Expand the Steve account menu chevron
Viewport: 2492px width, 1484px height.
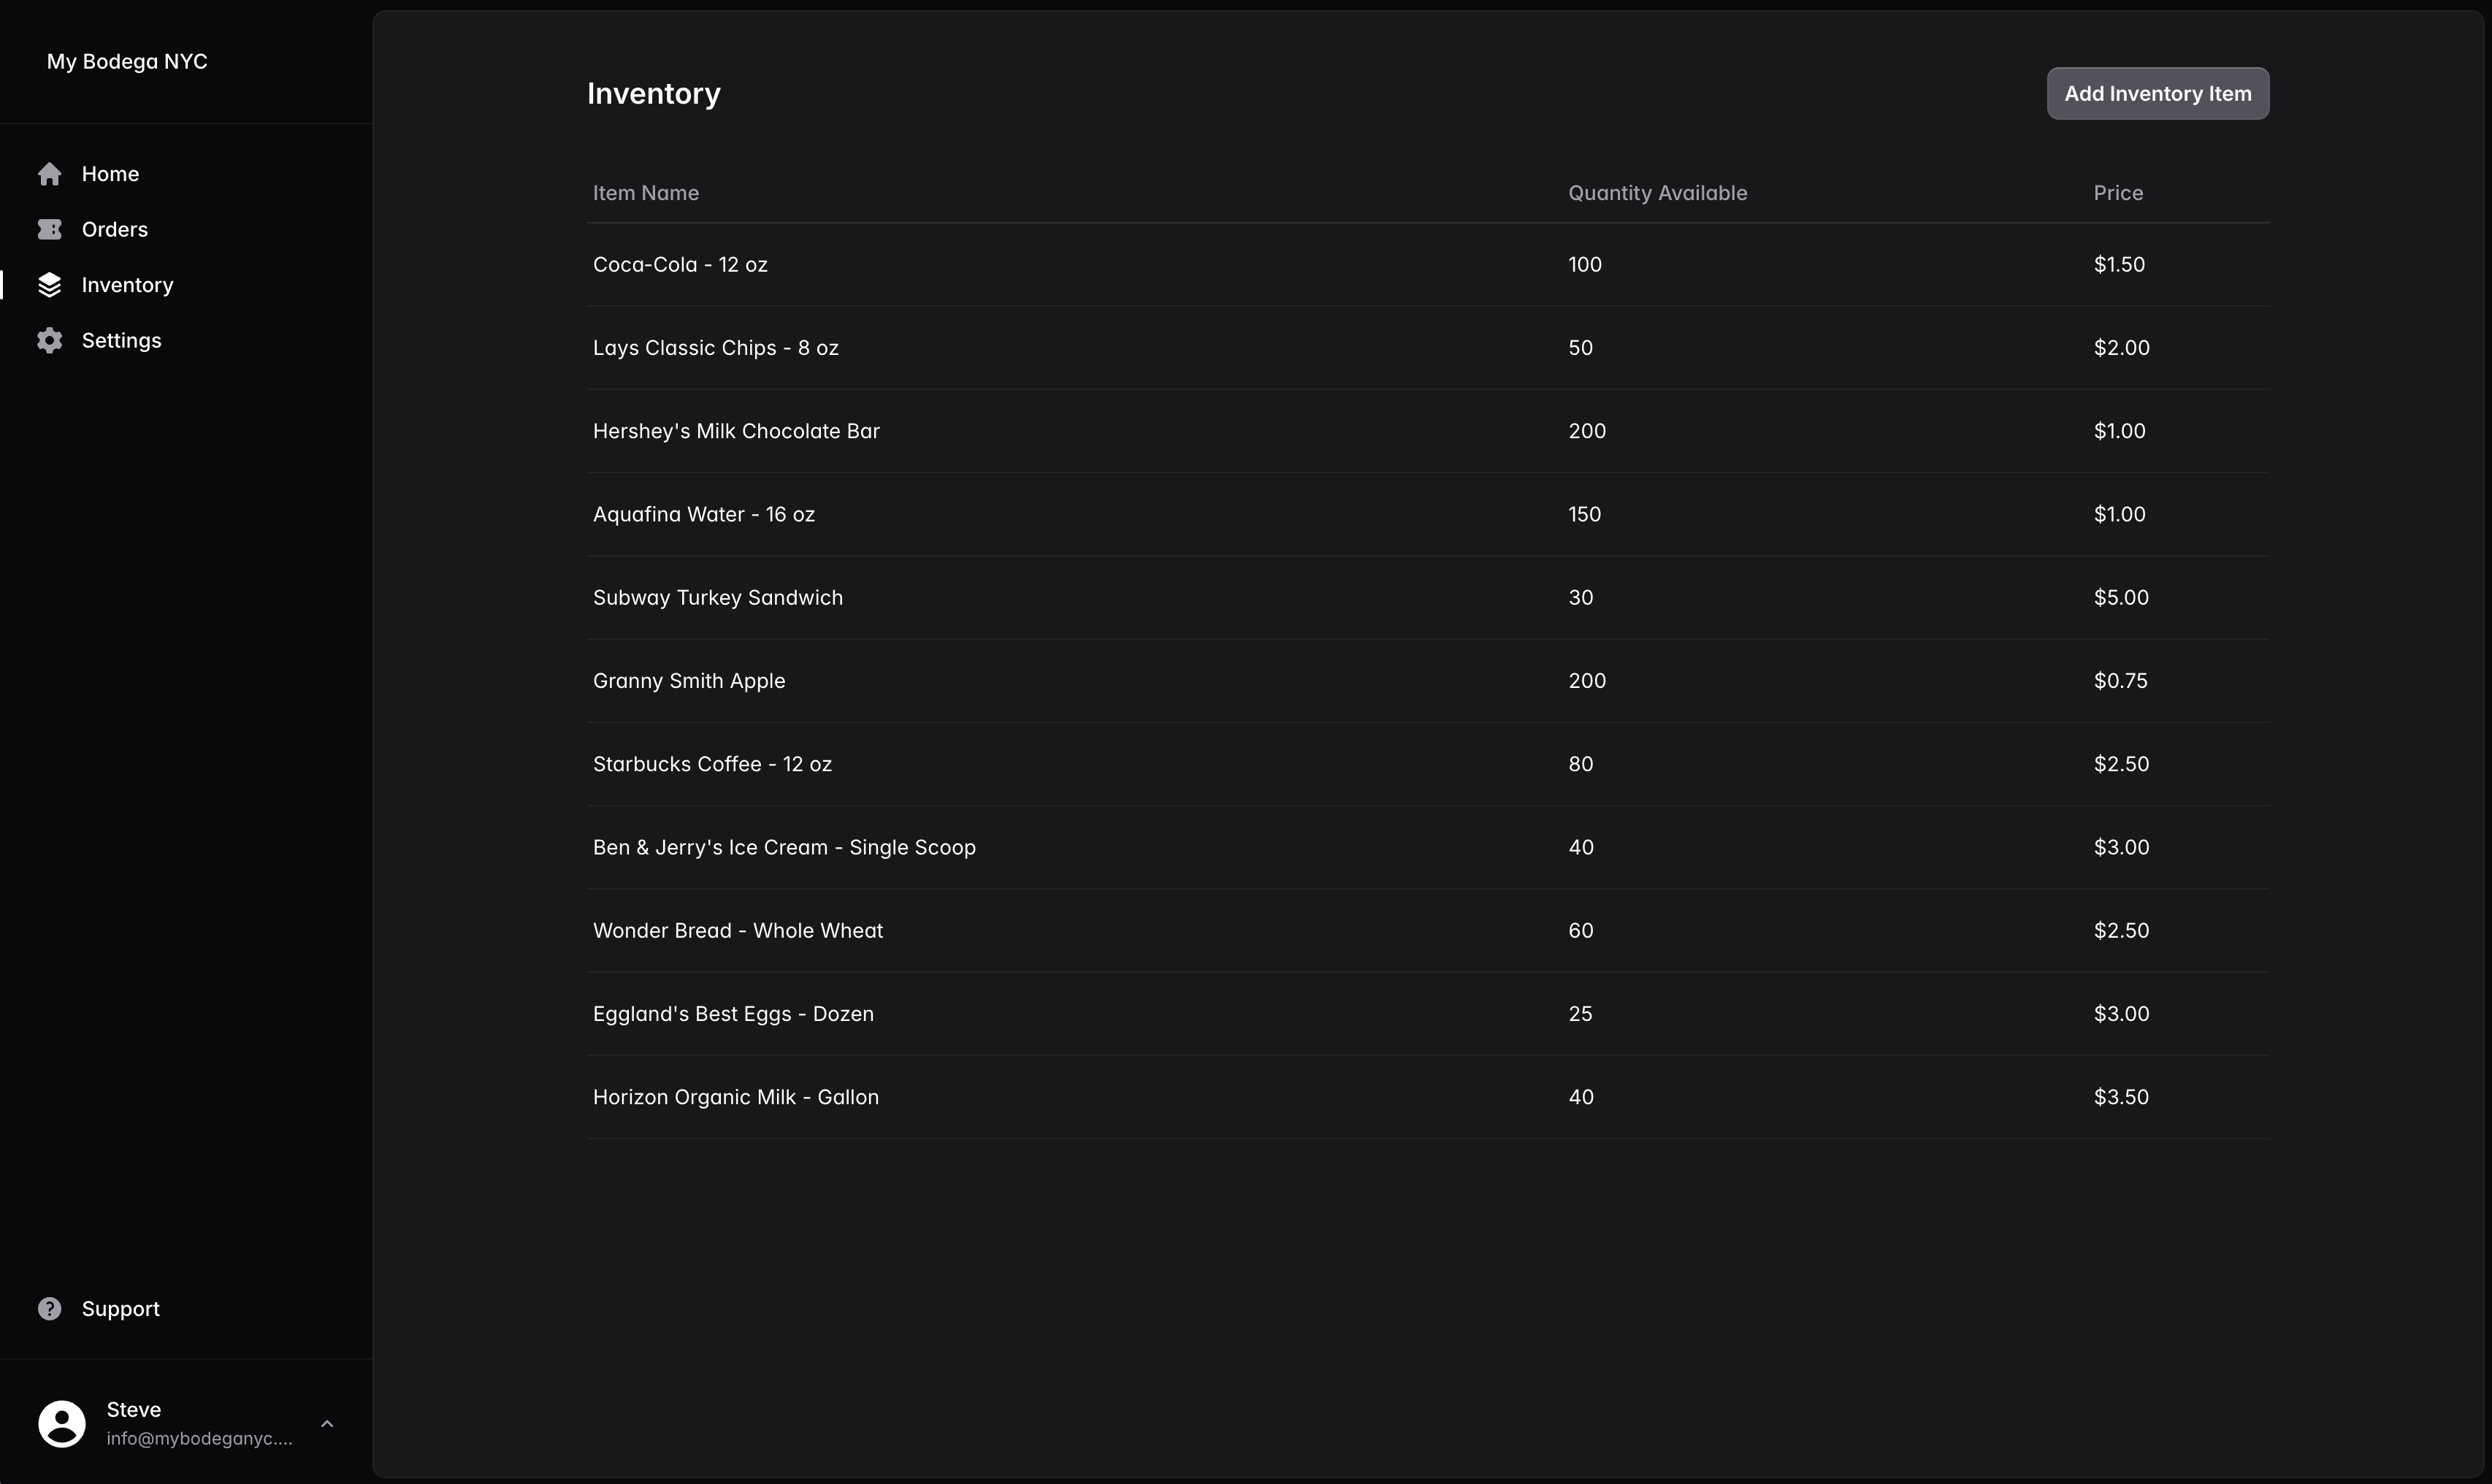pyautogui.click(x=327, y=1423)
